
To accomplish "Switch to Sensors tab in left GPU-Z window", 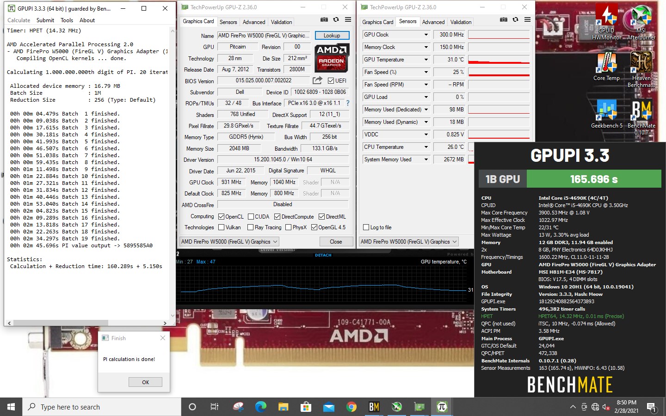I will click(x=228, y=22).
